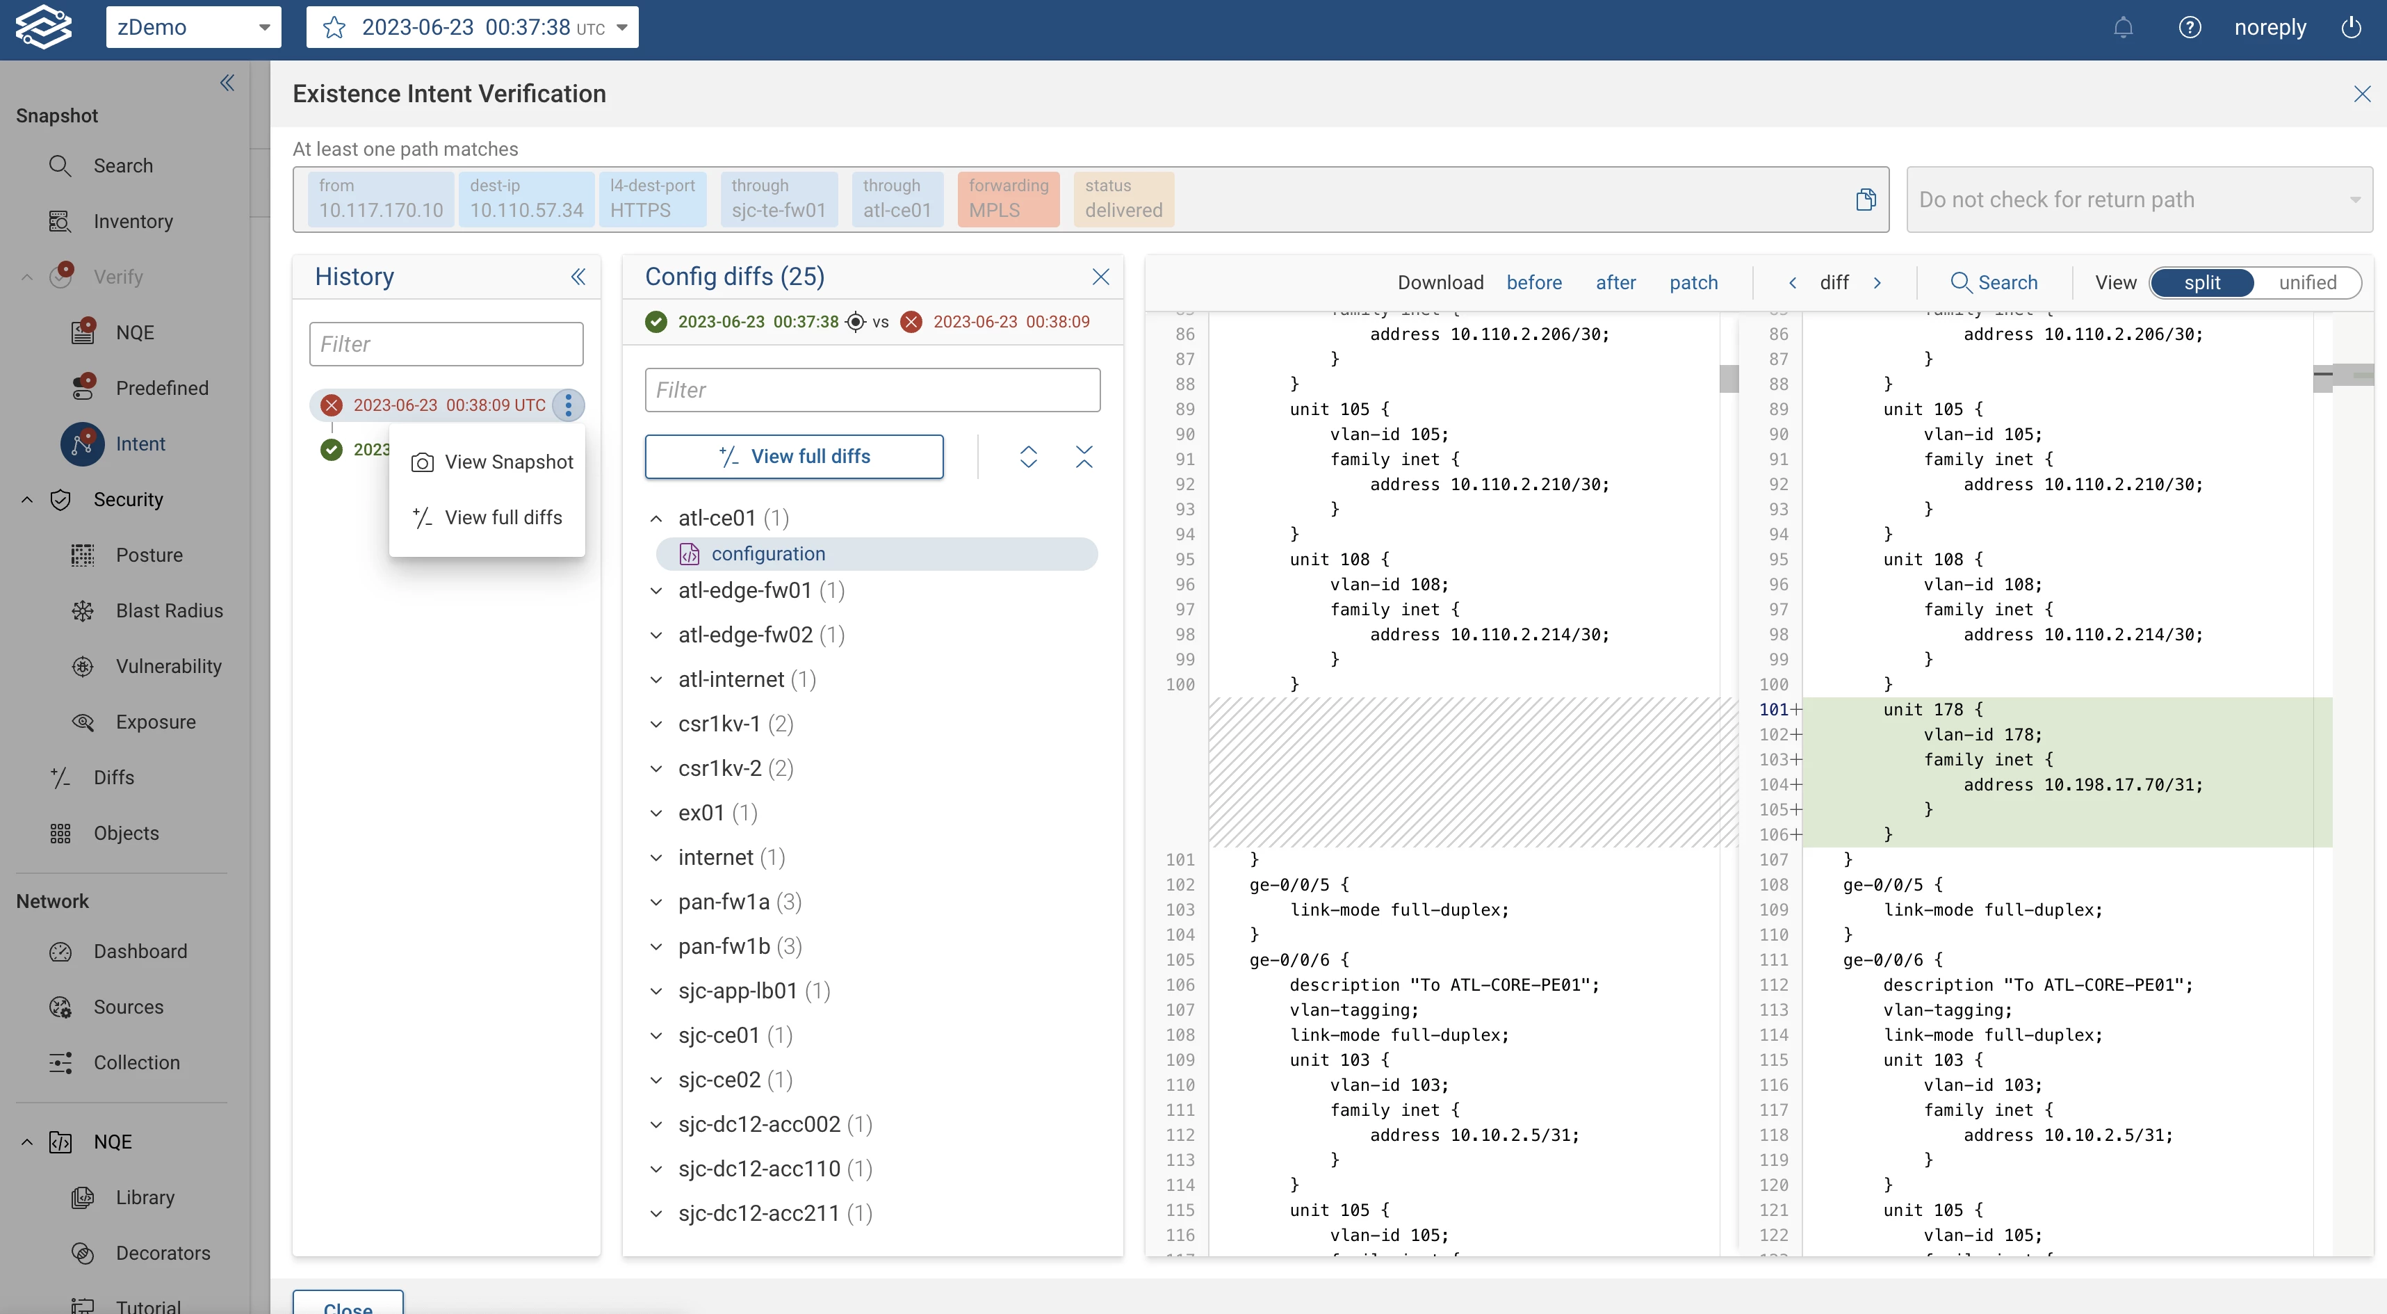Image resolution: width=2387 pixels, height=1314 pixels.
Task: Click the Config diffs Filter input field
Action: 872,390
